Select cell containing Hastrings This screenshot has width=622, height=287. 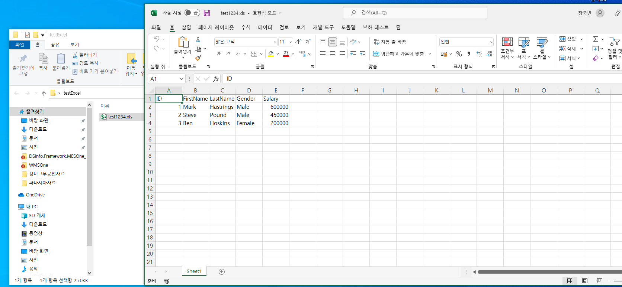coord(222,107)
